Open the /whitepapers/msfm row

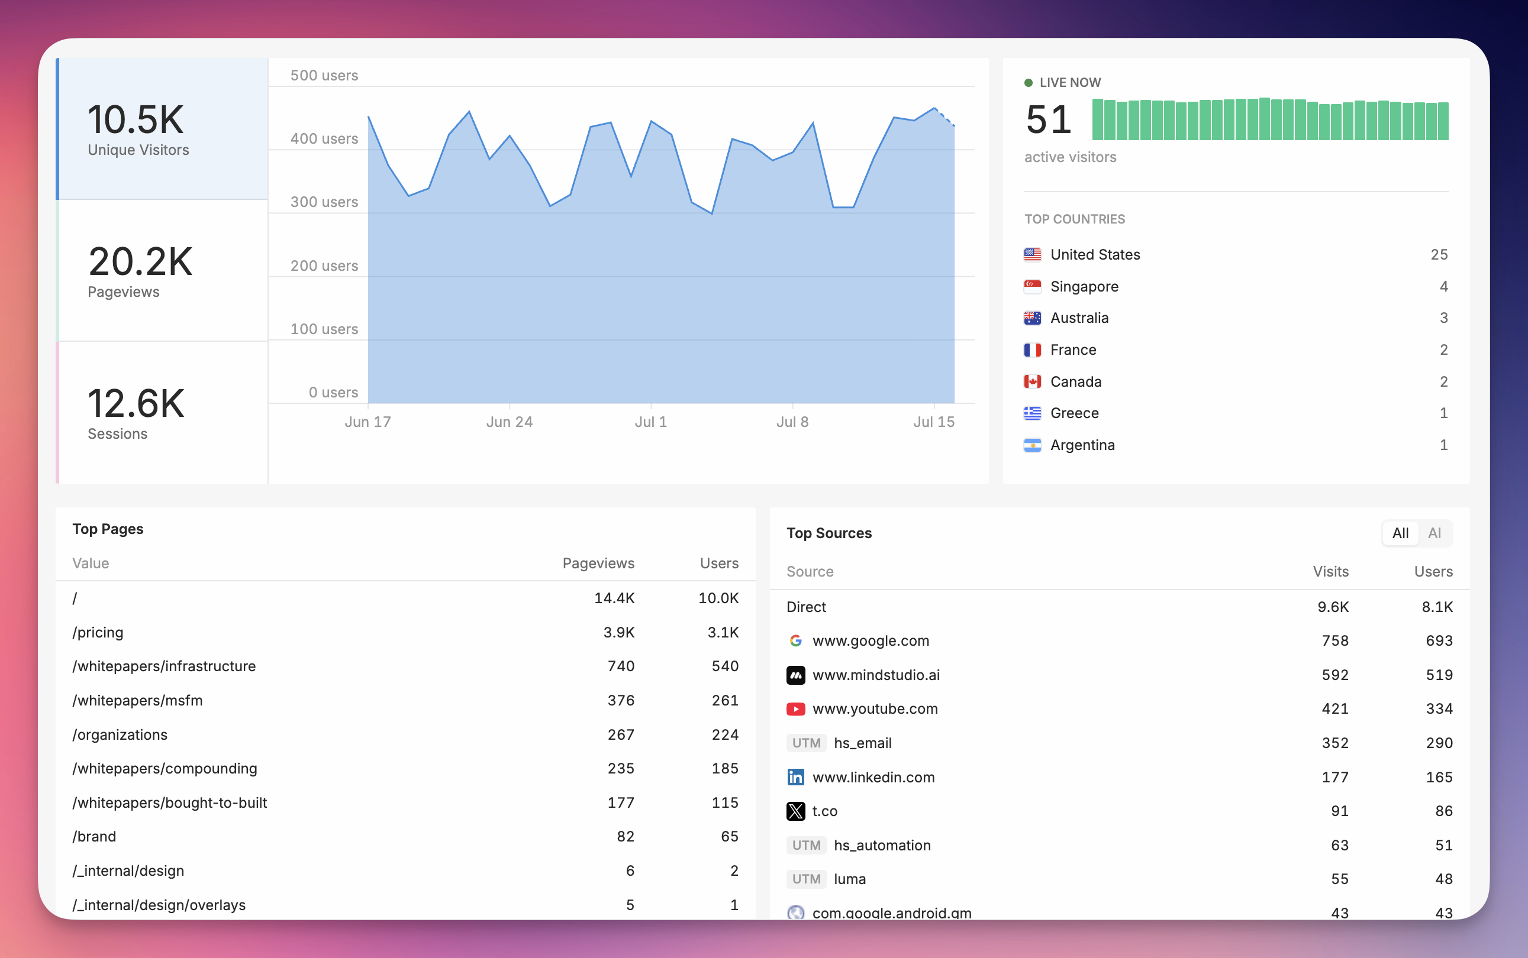406,700
